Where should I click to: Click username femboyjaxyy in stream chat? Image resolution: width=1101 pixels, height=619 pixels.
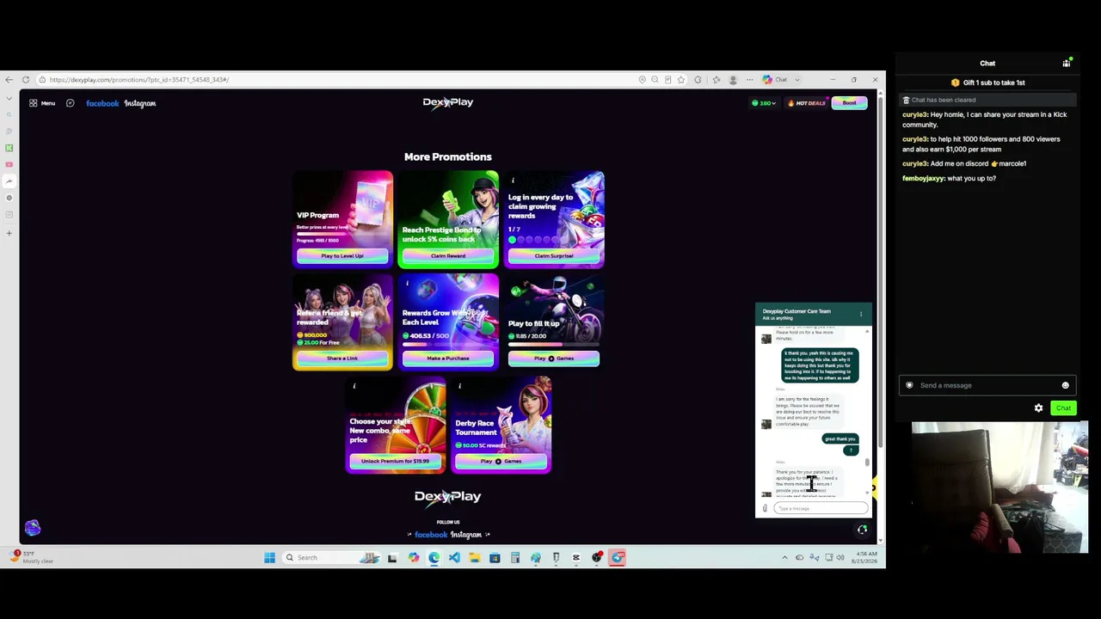tap(923, 179)
